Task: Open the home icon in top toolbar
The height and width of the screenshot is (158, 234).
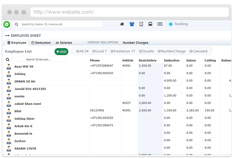Action: tap(122, 24)
